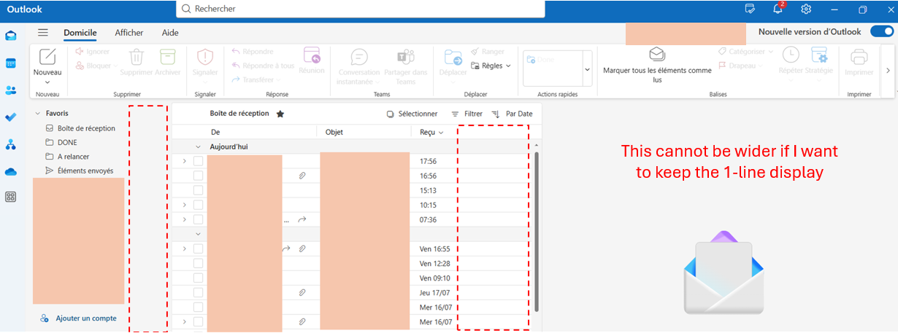Expand the ribbon overflow chevron at right
Viewport: 898px width, 333px height.
[x=888, y=71]
